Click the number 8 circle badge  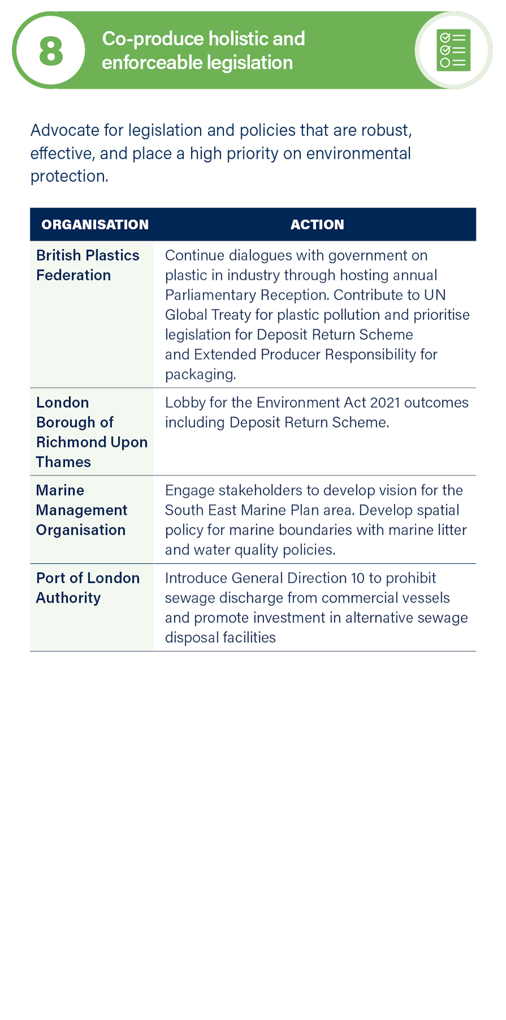[x=51, y=51]
